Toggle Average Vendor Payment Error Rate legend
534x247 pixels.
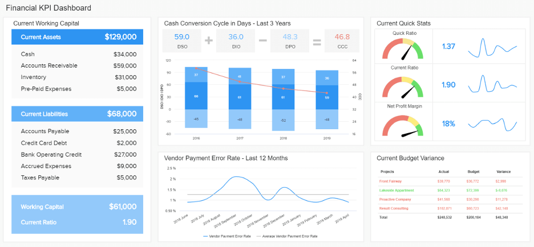289,236
